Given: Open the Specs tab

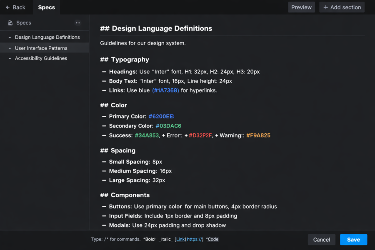Looking at the screenshot, I should pos(46,7).
